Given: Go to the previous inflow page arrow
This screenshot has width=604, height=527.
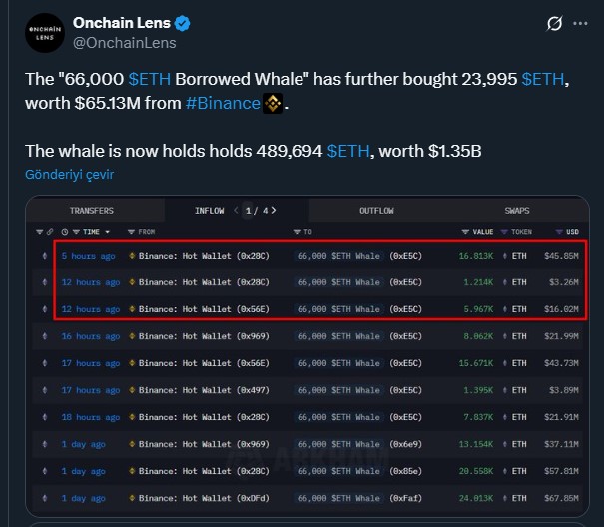Looking at the screenshot, I should [236, 211].
